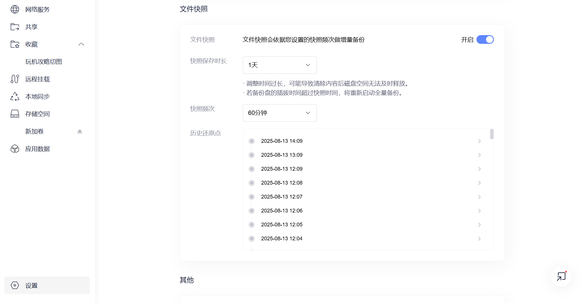Go to 设置 in the sidebar
The image size is (585, 303).
click(47, 285)
